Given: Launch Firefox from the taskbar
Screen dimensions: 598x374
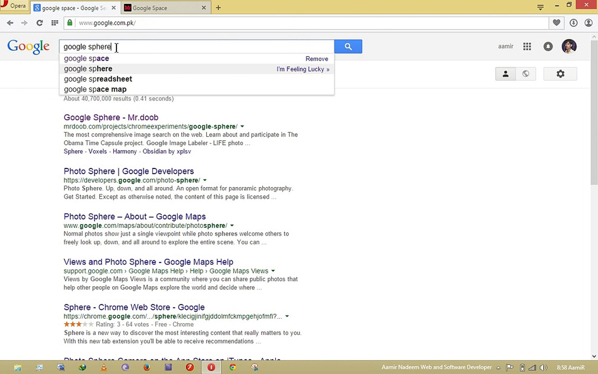Looking at the screenshot, I should [x=147, y=367].
